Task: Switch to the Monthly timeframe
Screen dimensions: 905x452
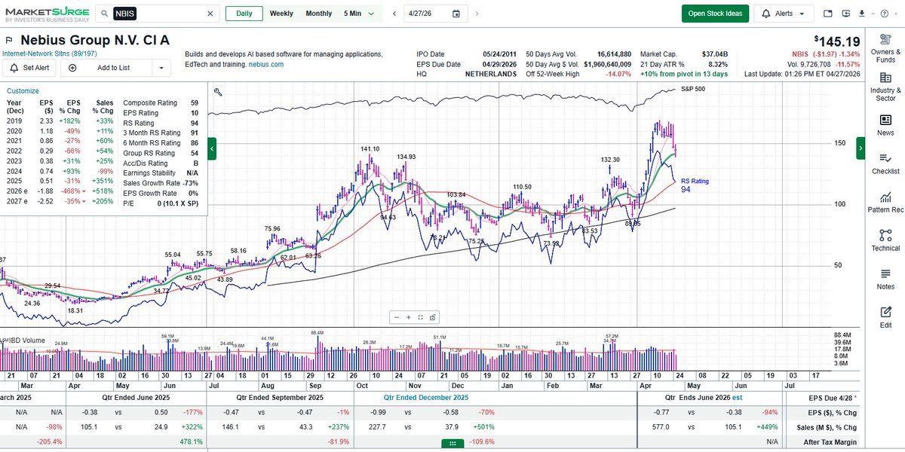Action: (318, 14)
